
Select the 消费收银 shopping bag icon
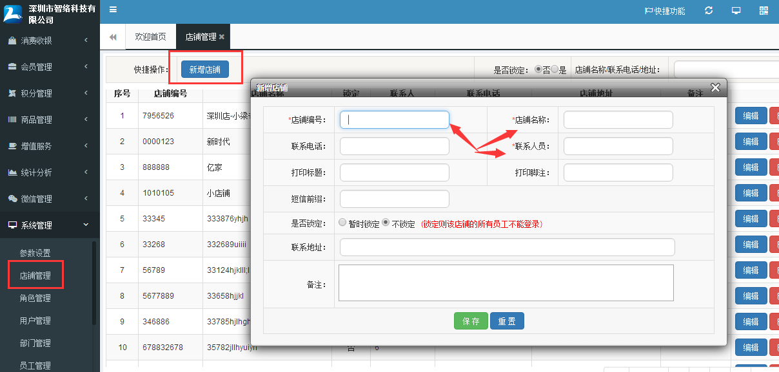(x=11, y=40)
